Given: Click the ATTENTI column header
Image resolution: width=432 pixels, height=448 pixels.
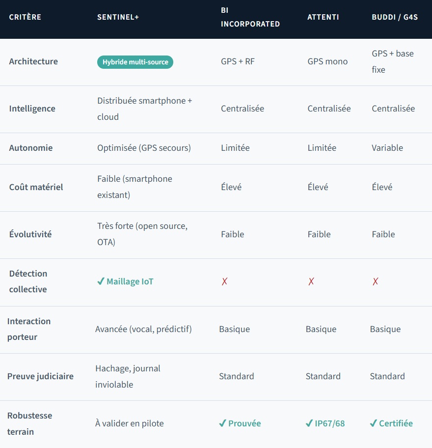Looking at the screenshot, I should [x=323, y=17].
